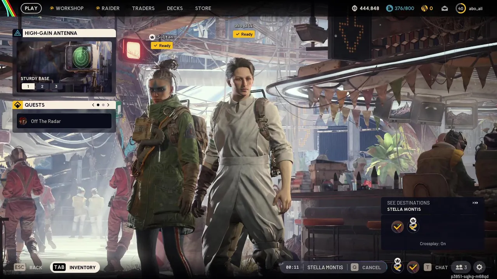Click the level 40 ring badge

click(461, 8)
